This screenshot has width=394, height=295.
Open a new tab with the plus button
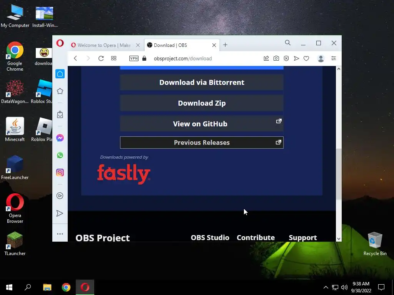[x=225, y=45]
